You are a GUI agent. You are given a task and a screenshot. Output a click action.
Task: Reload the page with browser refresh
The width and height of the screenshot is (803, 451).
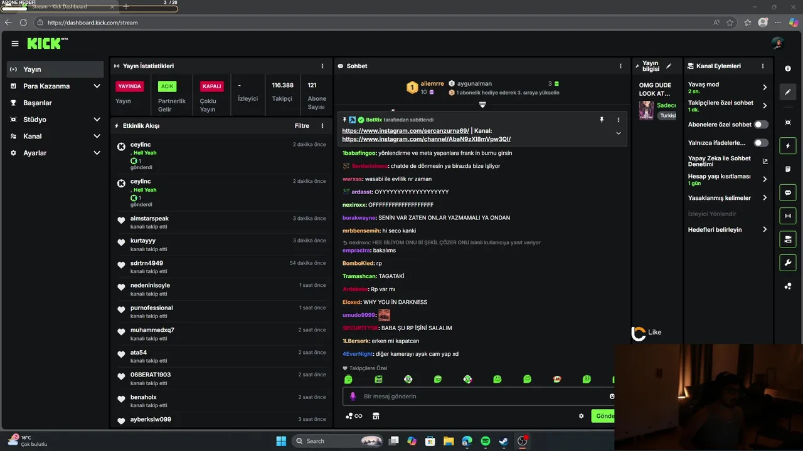coord(23,23)
